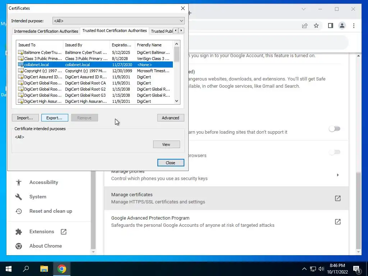This screenshot has height=276, width=368.
Task: Switch to Intermediate Certification Authorities tab
Action: (46, 31)
